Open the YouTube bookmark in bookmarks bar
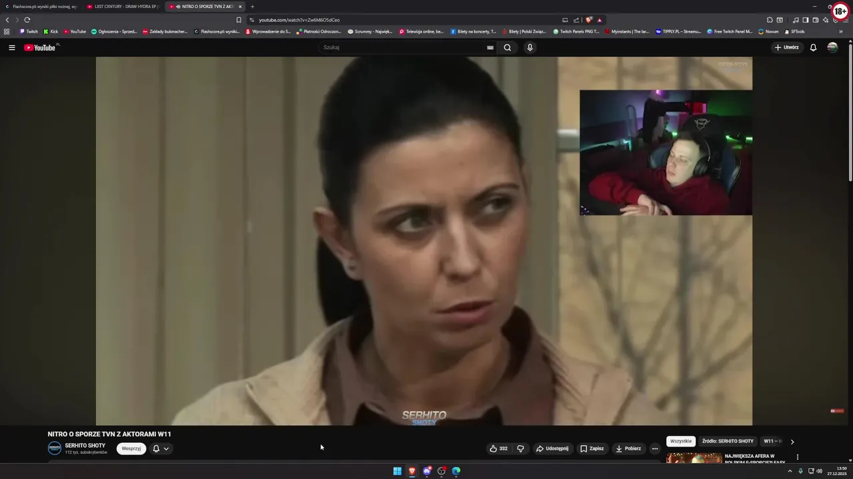853x479 pixels. coord(75,31)
